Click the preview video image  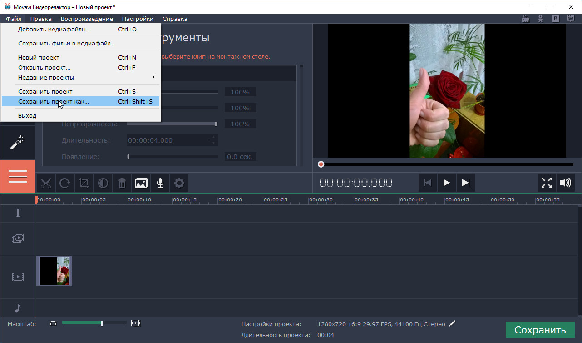[x=447, y=90]
